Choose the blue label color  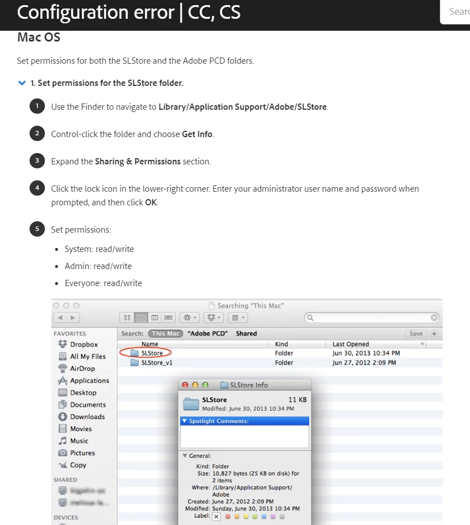click(264, 516)
